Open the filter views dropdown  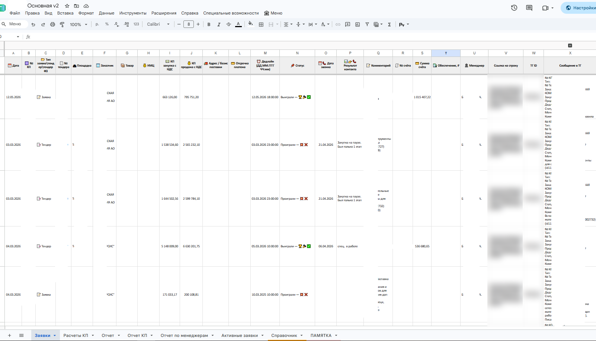[378, 25]
